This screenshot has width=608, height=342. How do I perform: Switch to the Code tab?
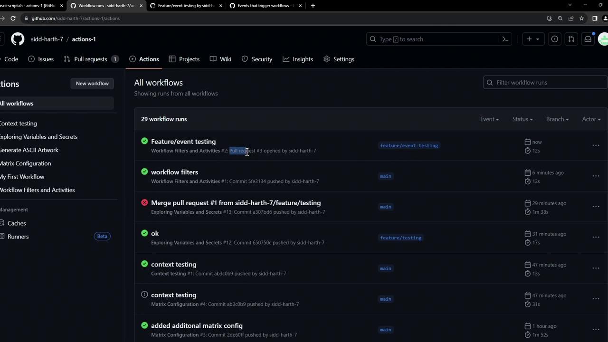9,59
